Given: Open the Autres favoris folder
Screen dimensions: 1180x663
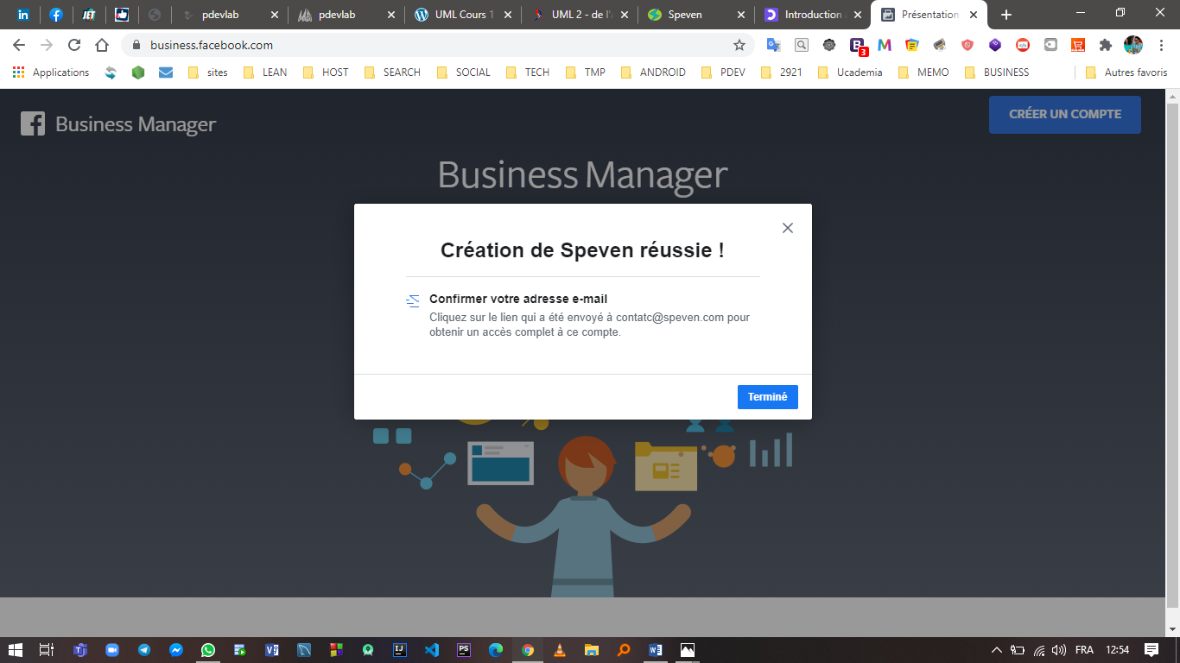Looking at the screenshot, I should 1126,73.
